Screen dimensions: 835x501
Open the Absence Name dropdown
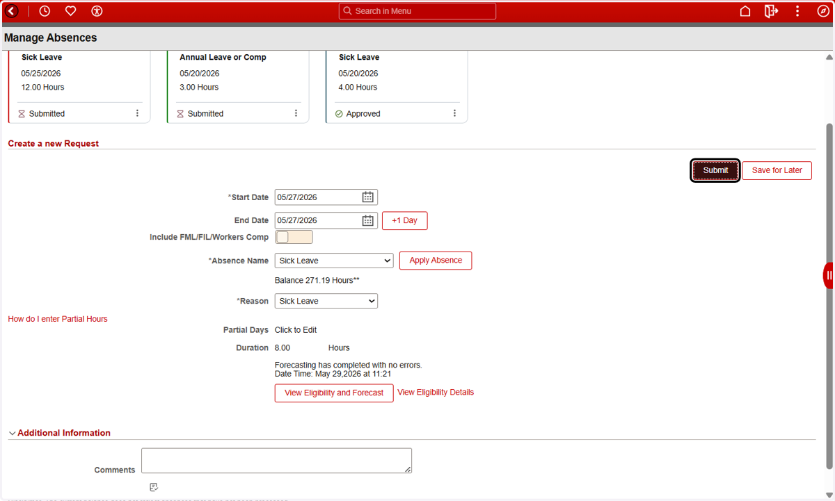[334, 261]
